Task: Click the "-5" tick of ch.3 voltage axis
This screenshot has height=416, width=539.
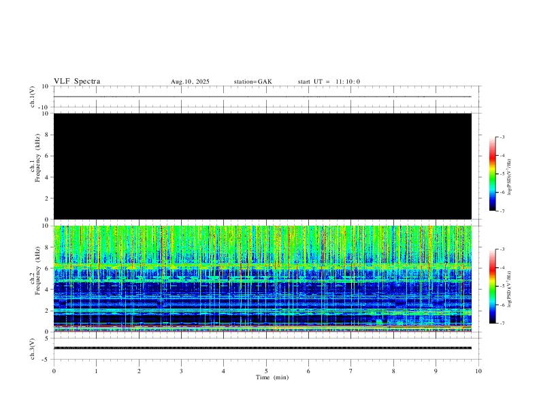Action: pyautogui.click(x=46, y=360)
